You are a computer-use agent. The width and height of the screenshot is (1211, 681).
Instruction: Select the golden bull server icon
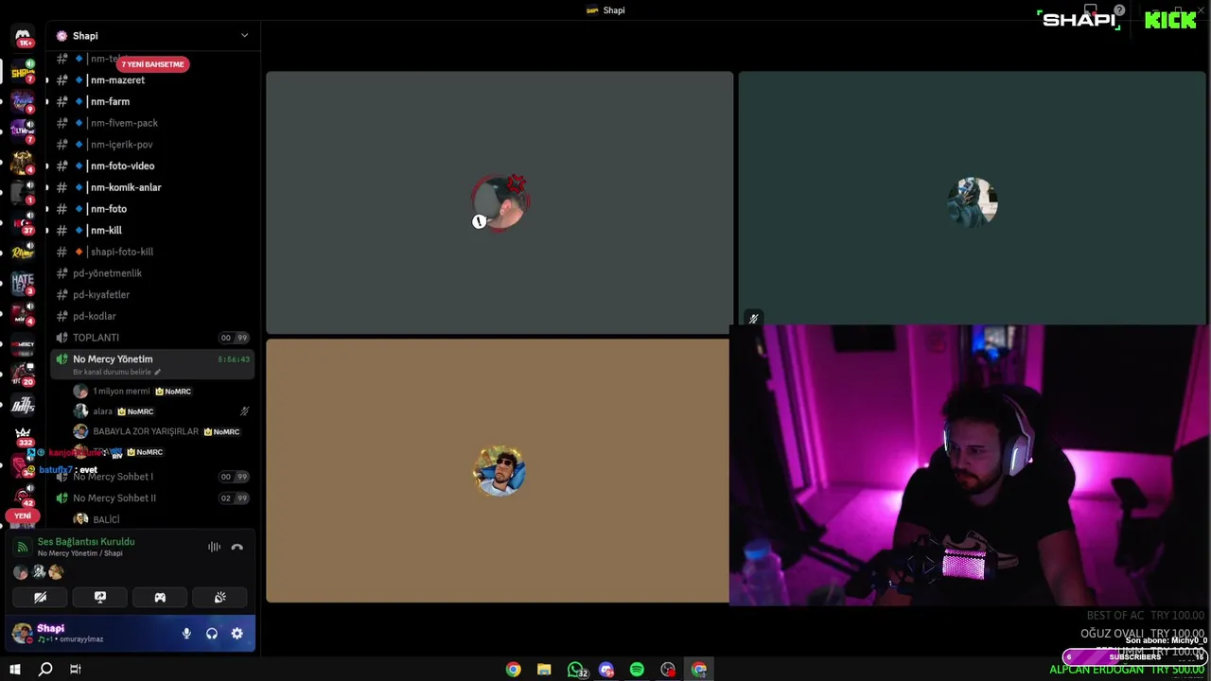coord(23,162)
